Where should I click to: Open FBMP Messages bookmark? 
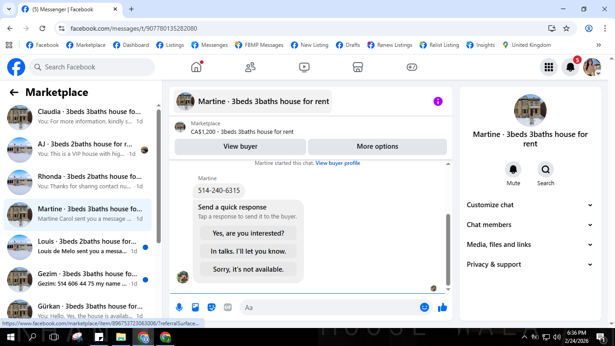pyautogui.click(x=259, y=45)
